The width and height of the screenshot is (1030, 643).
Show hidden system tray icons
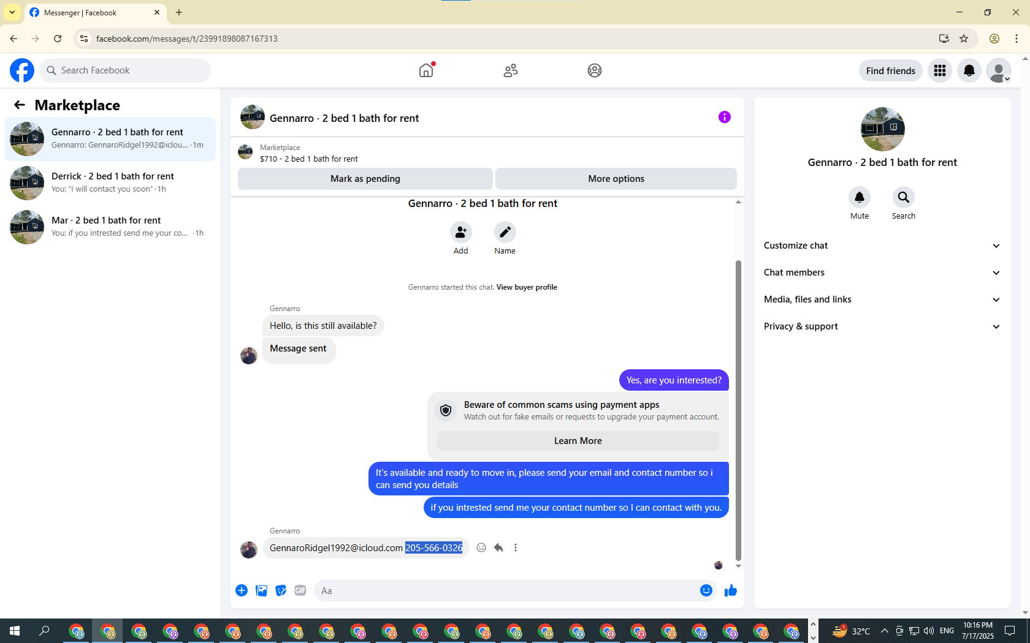(884, 631)
